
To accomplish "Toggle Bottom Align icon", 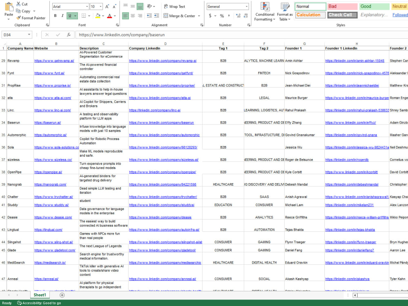I will [x=140, y=6].
